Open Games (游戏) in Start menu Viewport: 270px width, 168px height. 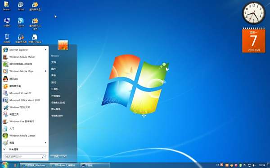coord(54,82)
